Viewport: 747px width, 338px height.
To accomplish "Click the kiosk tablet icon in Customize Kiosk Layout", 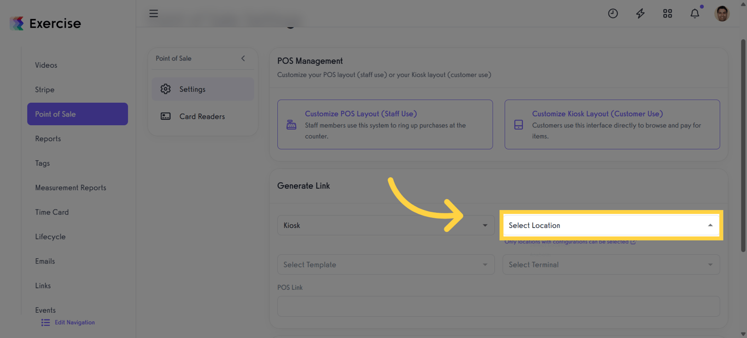I will [518, 124].
